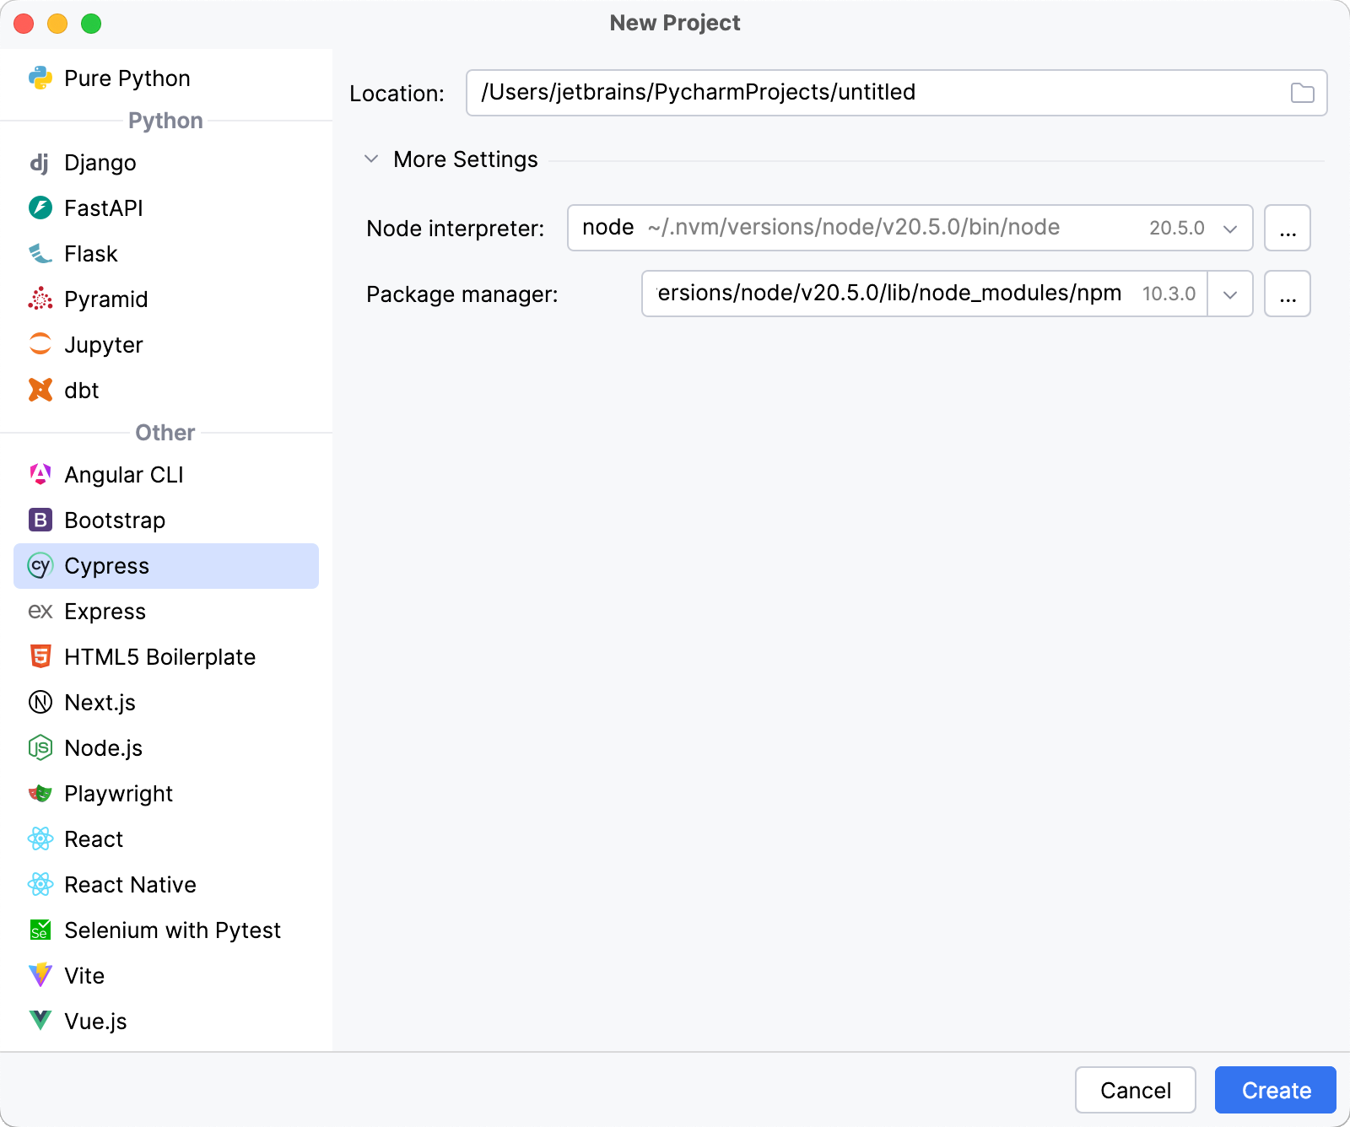Select the FastAPI icon in sidebar
This screenshot has height=1127, width=1350.
coord(40,208)
